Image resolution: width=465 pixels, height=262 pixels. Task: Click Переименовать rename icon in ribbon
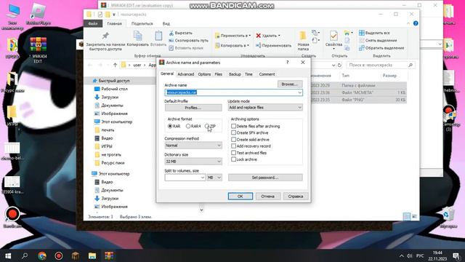(x=259, y=45)
